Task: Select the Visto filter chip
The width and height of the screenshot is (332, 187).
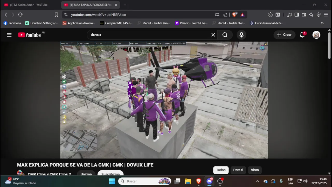Action: tap(255, 170)
